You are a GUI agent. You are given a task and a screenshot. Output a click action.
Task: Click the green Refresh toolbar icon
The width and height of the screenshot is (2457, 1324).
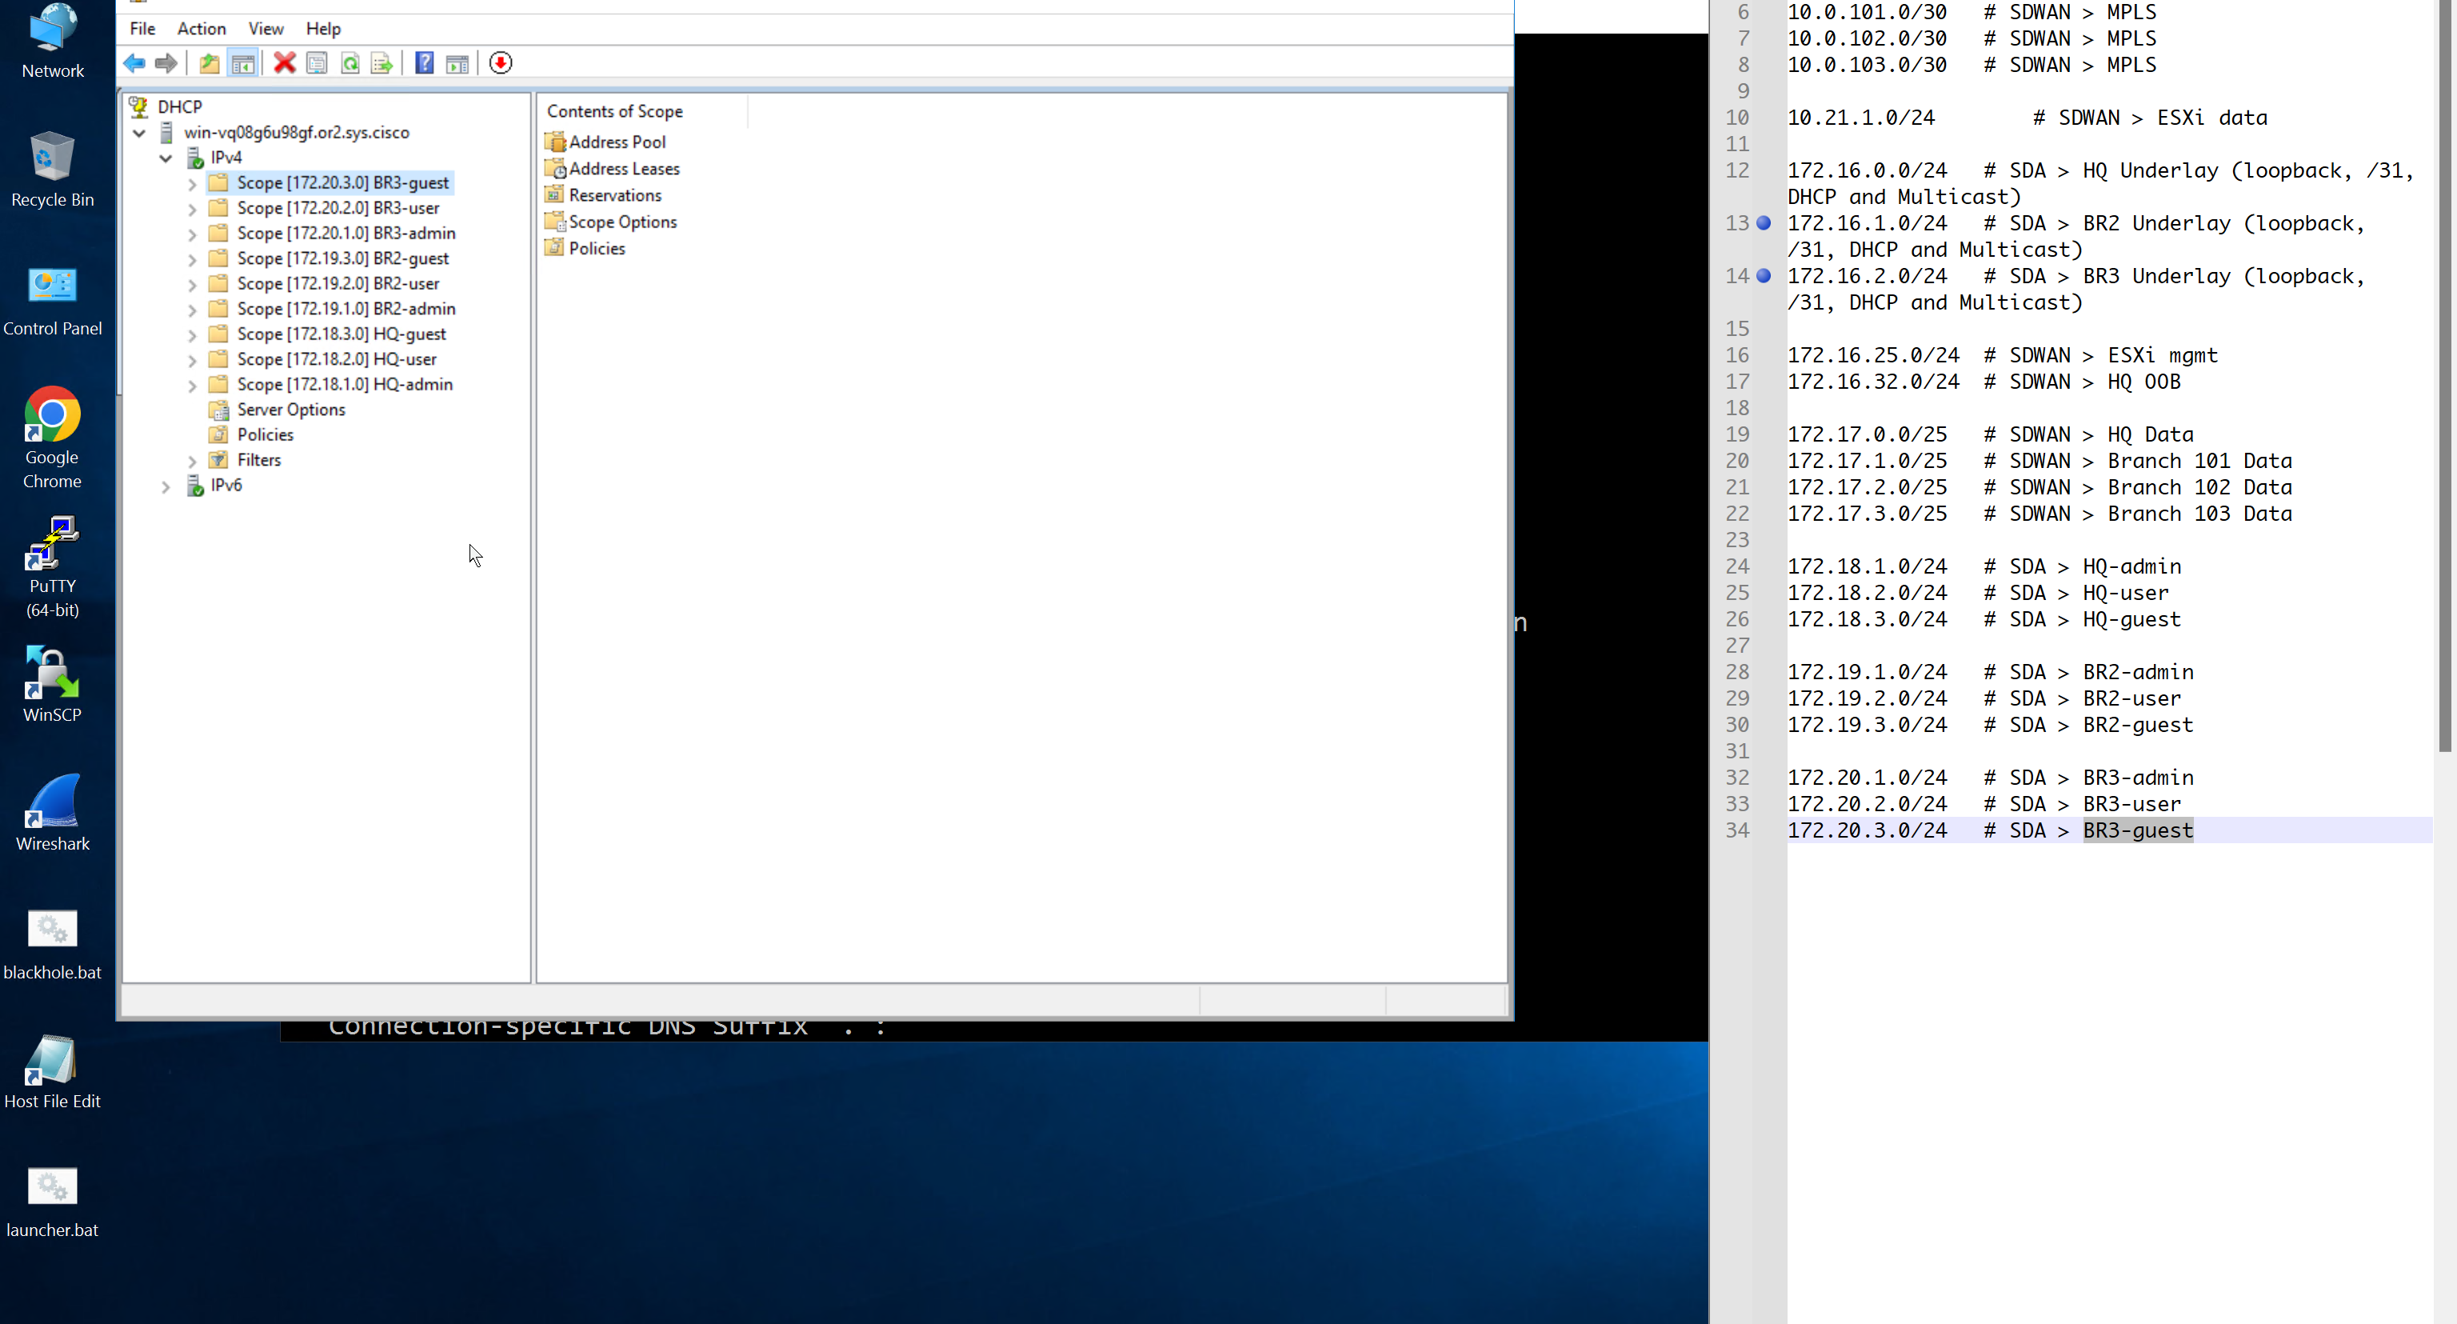pos(350,63)
